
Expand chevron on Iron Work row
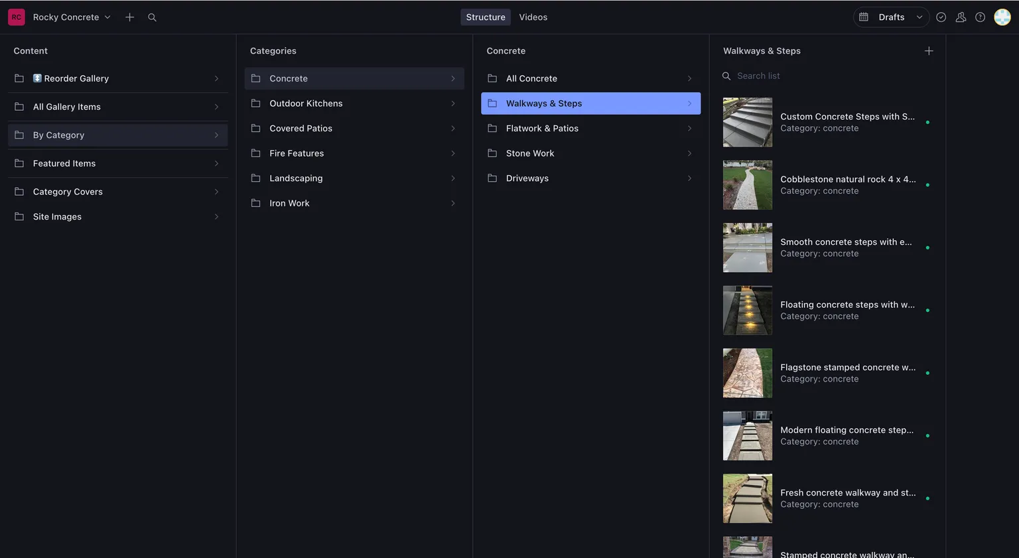[453, 203]
